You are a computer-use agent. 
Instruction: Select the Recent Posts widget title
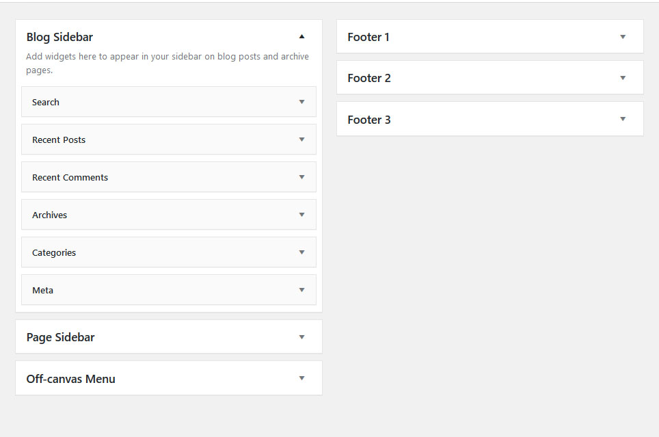pos(59,140)
